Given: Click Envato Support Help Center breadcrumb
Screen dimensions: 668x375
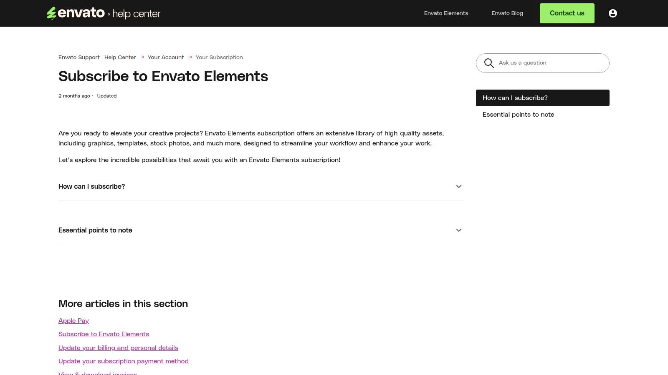Looking at the screenshot, I should [x=97, y=57].
